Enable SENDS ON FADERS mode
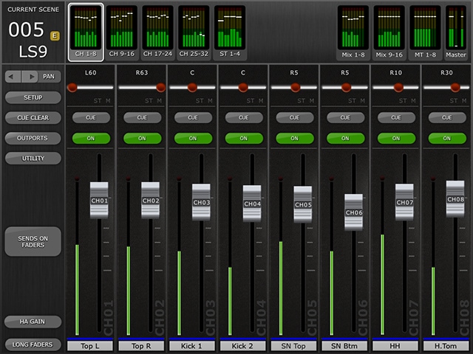The width and height of the screenshot is (473, 354). (33, 241)
